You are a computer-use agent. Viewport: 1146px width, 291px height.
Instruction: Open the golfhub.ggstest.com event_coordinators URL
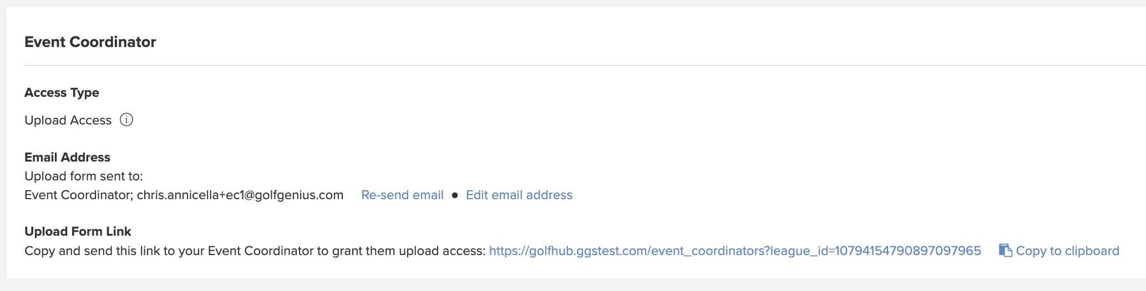click(x=735, y=251)
